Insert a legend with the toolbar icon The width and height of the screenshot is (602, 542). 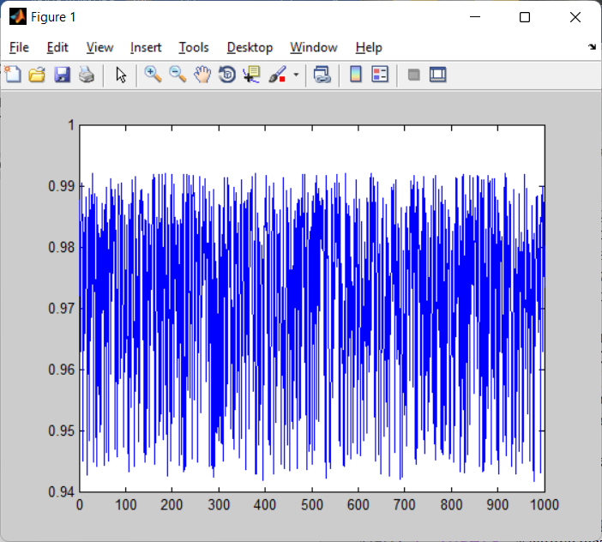point(380,75)
